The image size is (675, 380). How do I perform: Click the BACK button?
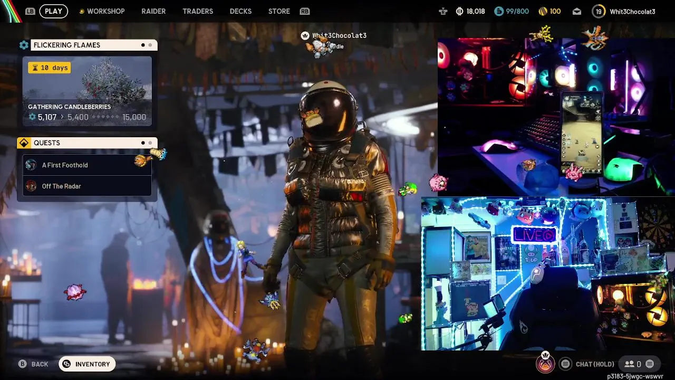click(x=34, y=364)
